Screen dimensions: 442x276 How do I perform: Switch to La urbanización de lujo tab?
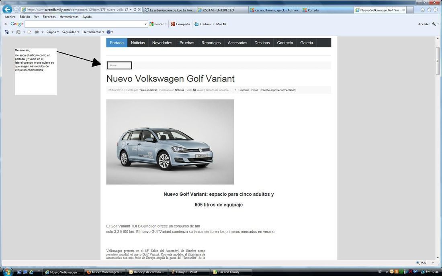[x=170, y=10]
